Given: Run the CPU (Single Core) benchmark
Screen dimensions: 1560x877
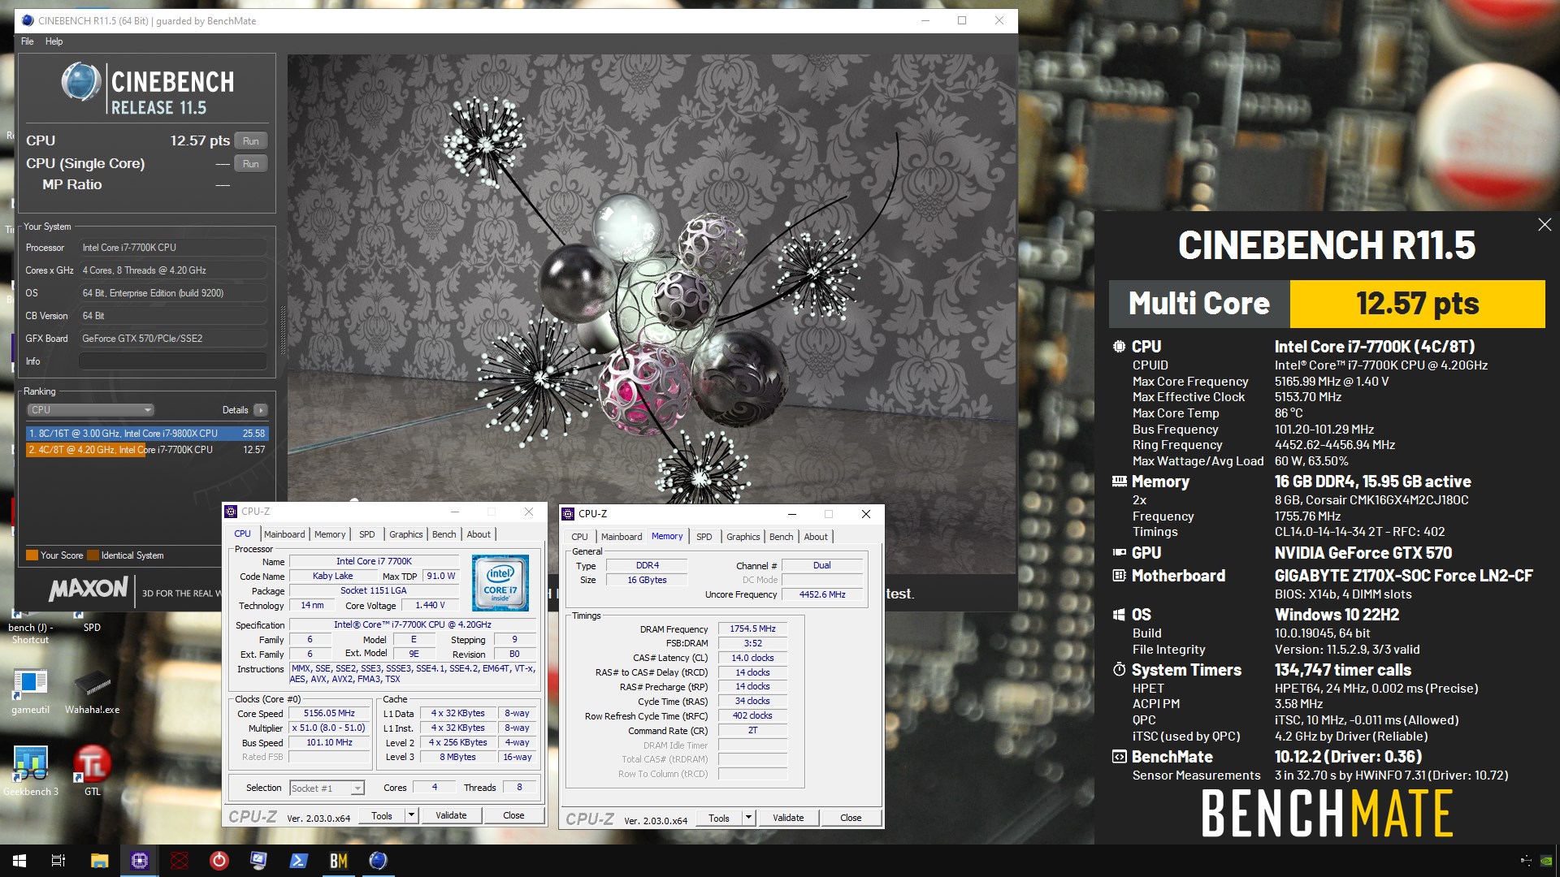Looking at the screenshot, I should coord(251,163).
